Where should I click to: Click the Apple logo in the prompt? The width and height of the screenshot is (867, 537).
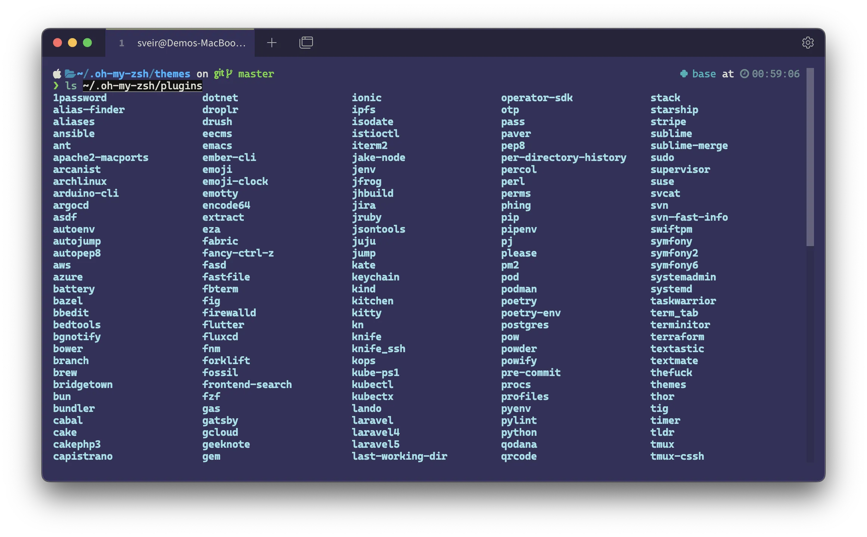click(57, 74)
